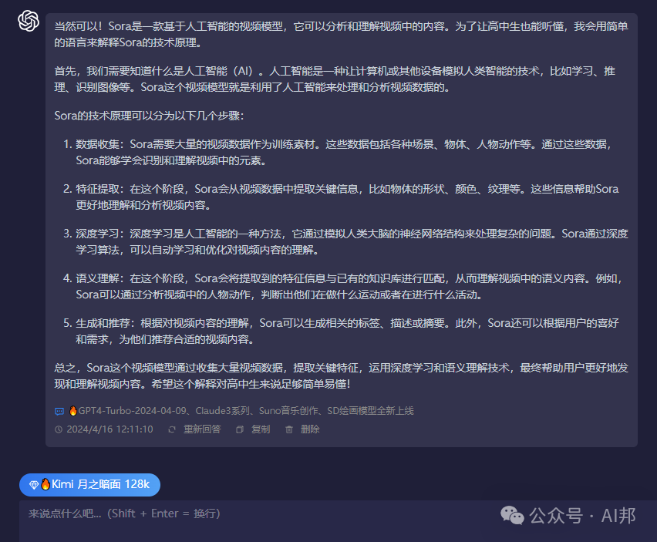Click the 深度学习 list item text

coord(100,234)
